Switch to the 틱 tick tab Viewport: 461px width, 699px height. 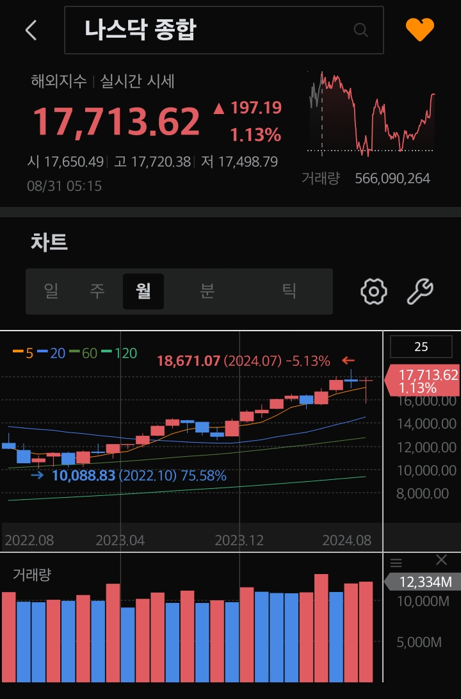point(289,291)
